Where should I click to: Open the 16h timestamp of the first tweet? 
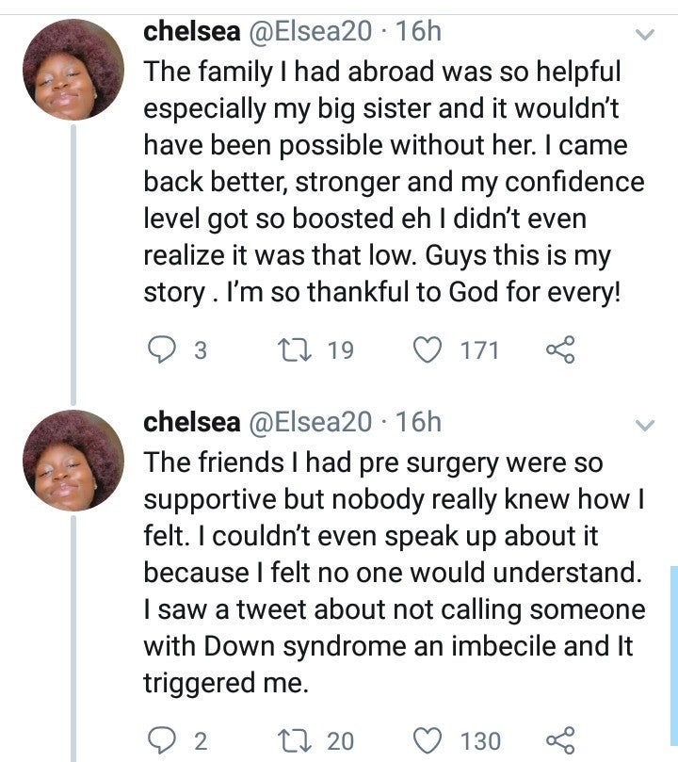(420, 32)
